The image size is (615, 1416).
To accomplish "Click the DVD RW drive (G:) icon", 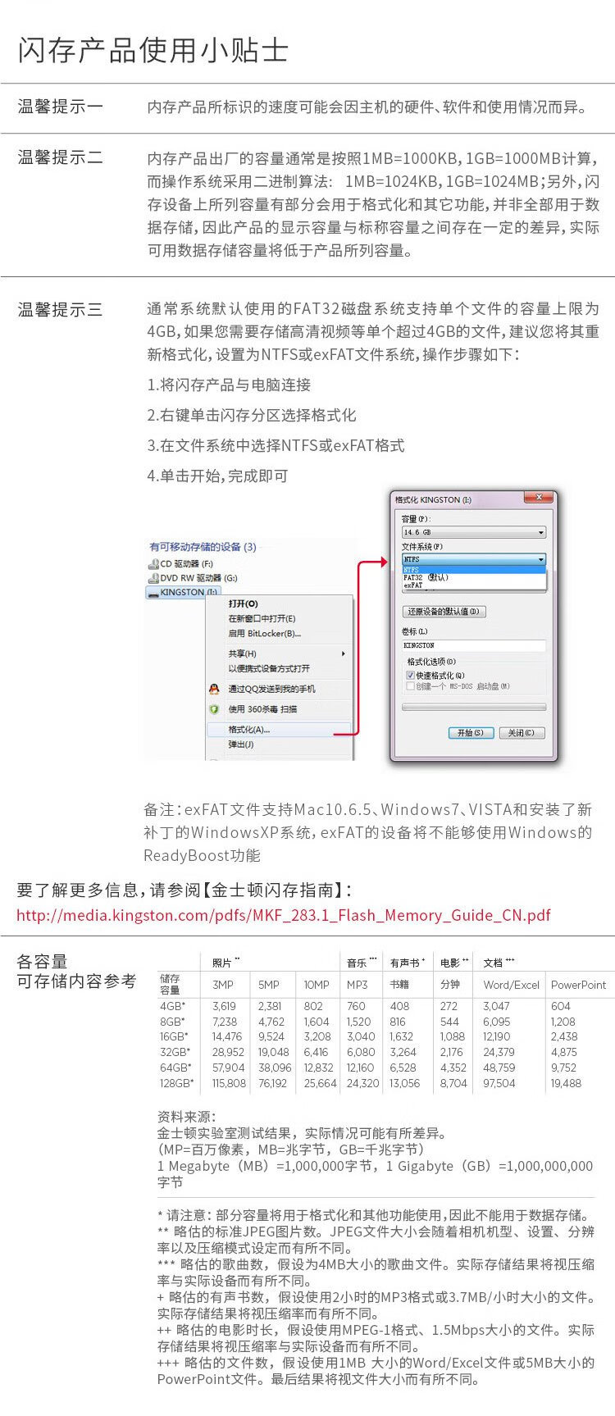I will [153, 578].
